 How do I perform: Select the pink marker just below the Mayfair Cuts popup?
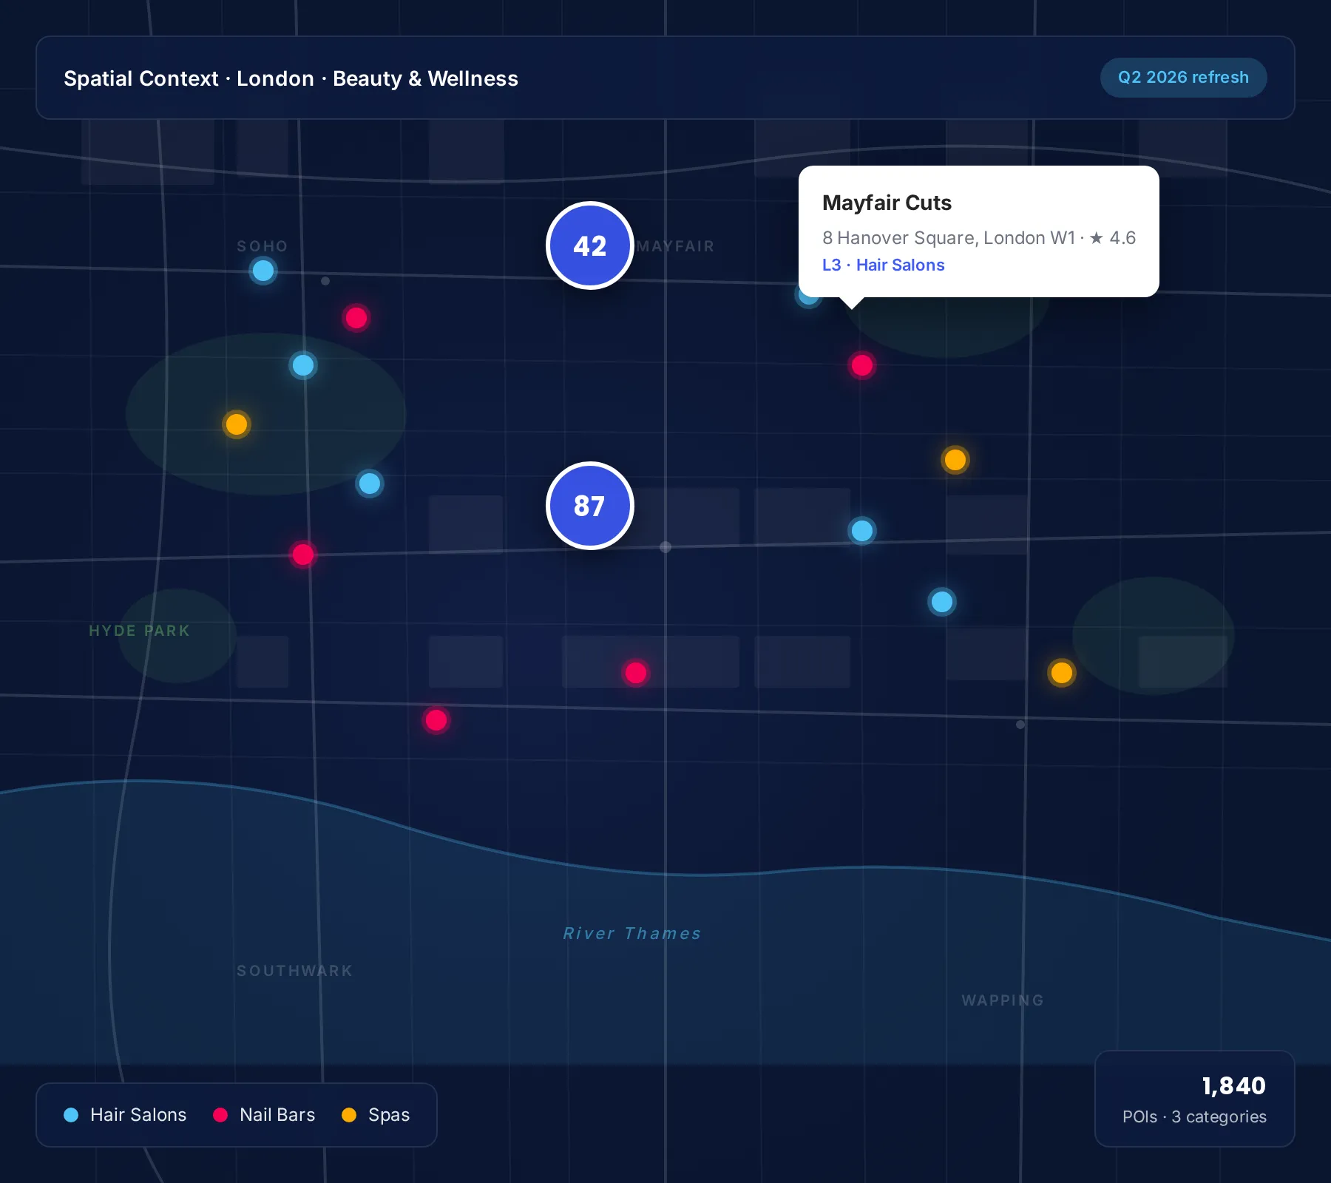click(x=862, y=365)
